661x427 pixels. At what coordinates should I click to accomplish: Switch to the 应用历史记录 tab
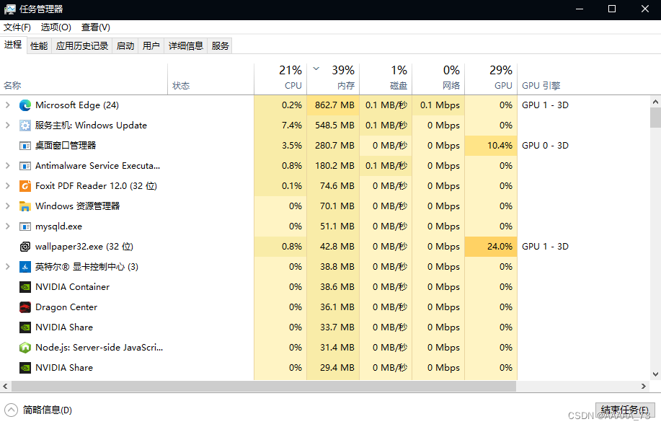coord(82,45)
